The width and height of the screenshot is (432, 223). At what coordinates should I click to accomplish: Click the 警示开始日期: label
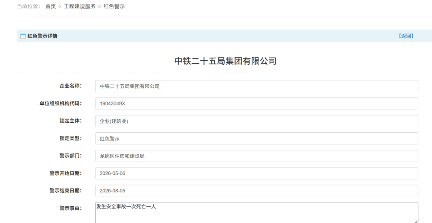click(66, 173)
